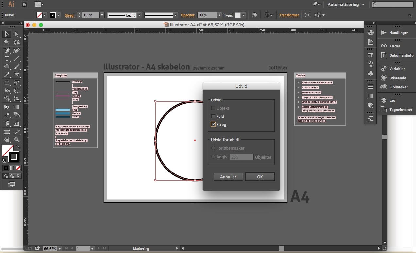Select the Pencil tool

coord(7,75)
